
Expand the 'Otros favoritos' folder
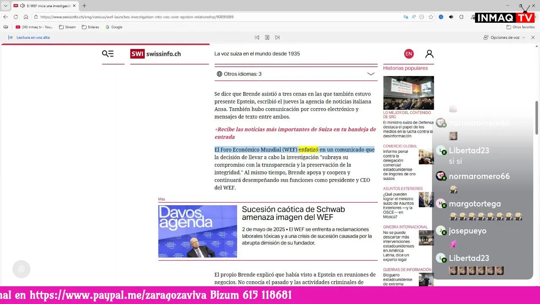[x=521, y=27]
